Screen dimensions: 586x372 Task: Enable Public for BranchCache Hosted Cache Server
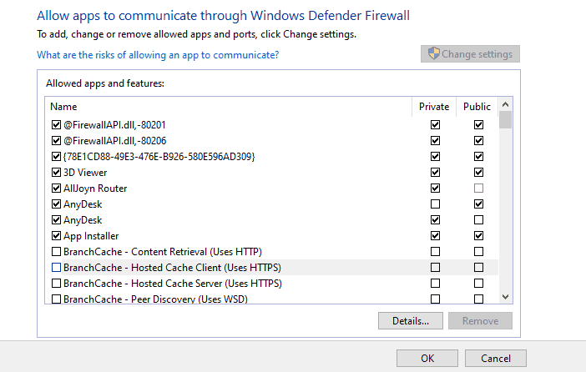coord(478,284)
